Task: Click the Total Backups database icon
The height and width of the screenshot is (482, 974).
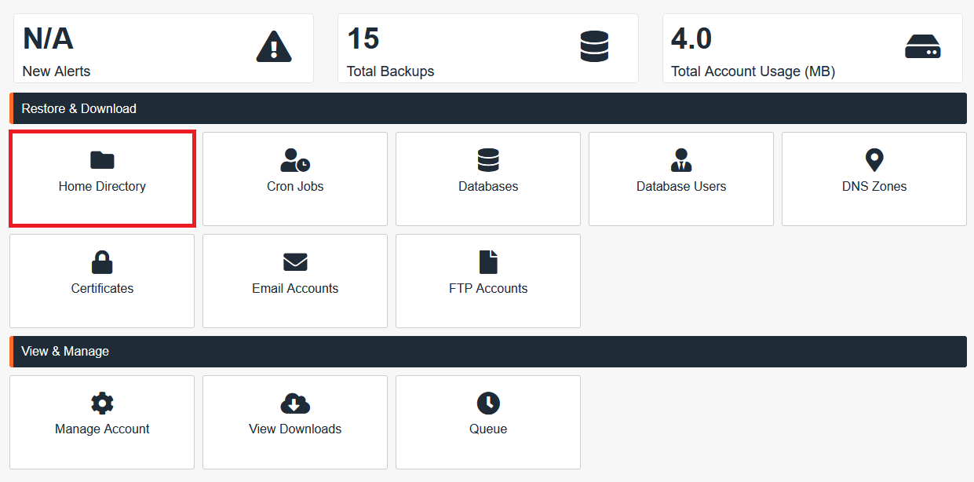Action: pyautogui.click(x=594, y=47)
